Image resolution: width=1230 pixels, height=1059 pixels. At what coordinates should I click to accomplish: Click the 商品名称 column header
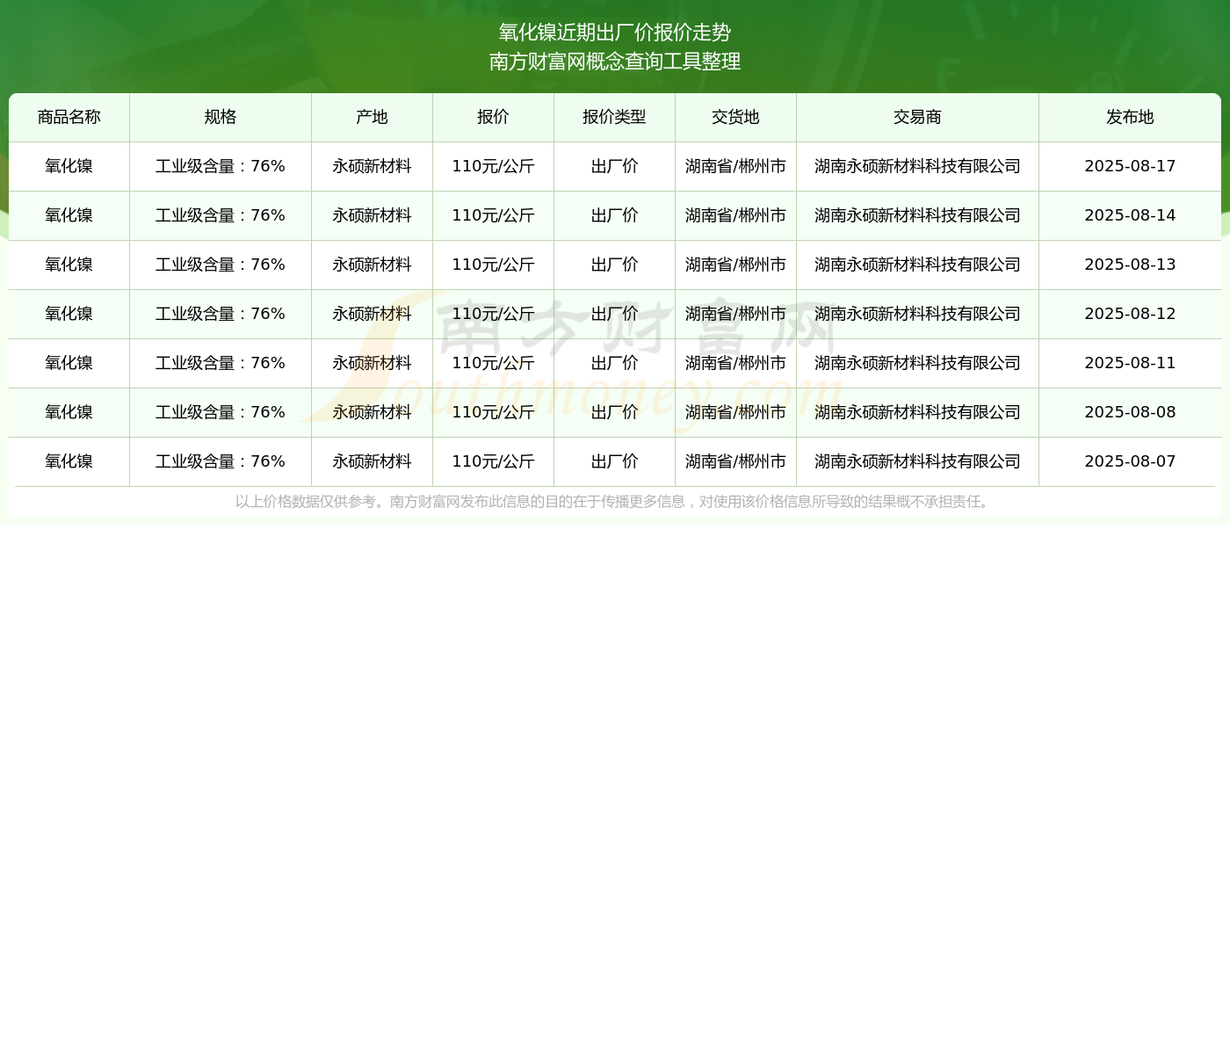pyautogui.click(x=69, y=117)
